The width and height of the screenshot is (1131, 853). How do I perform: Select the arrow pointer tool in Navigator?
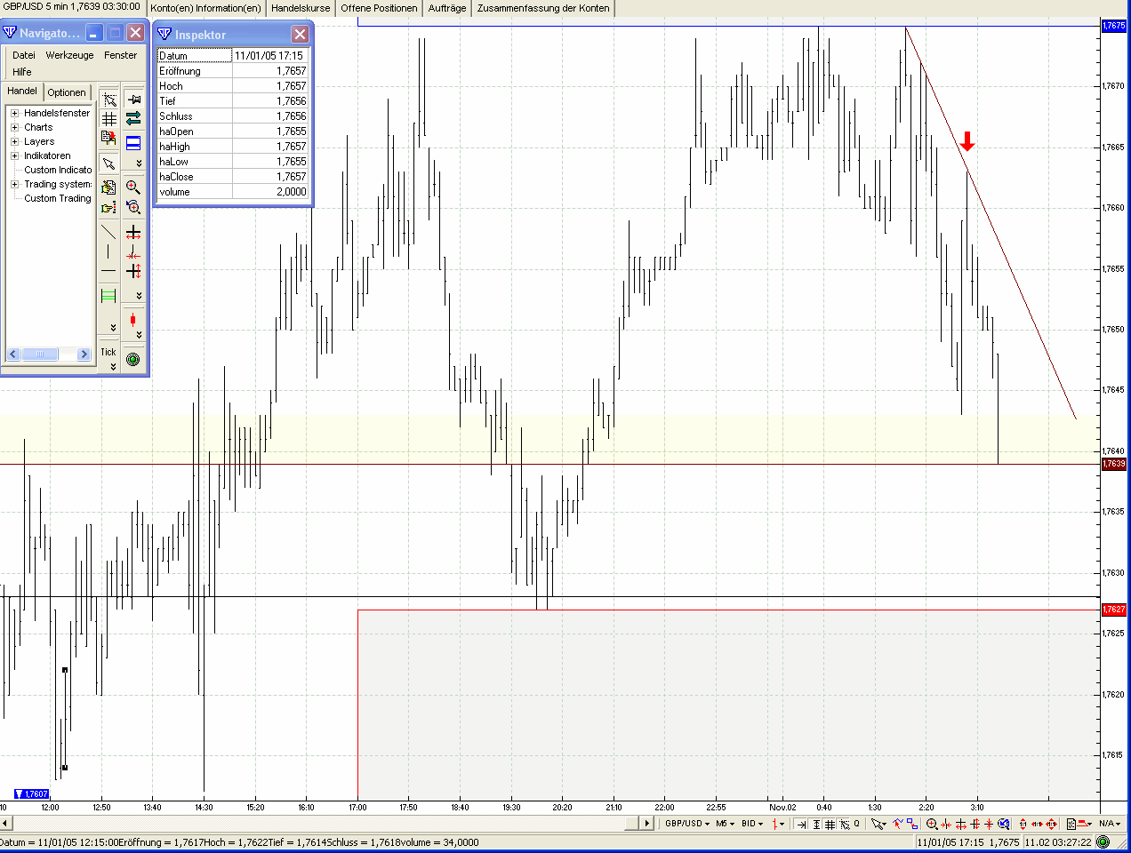click(108, 163)
